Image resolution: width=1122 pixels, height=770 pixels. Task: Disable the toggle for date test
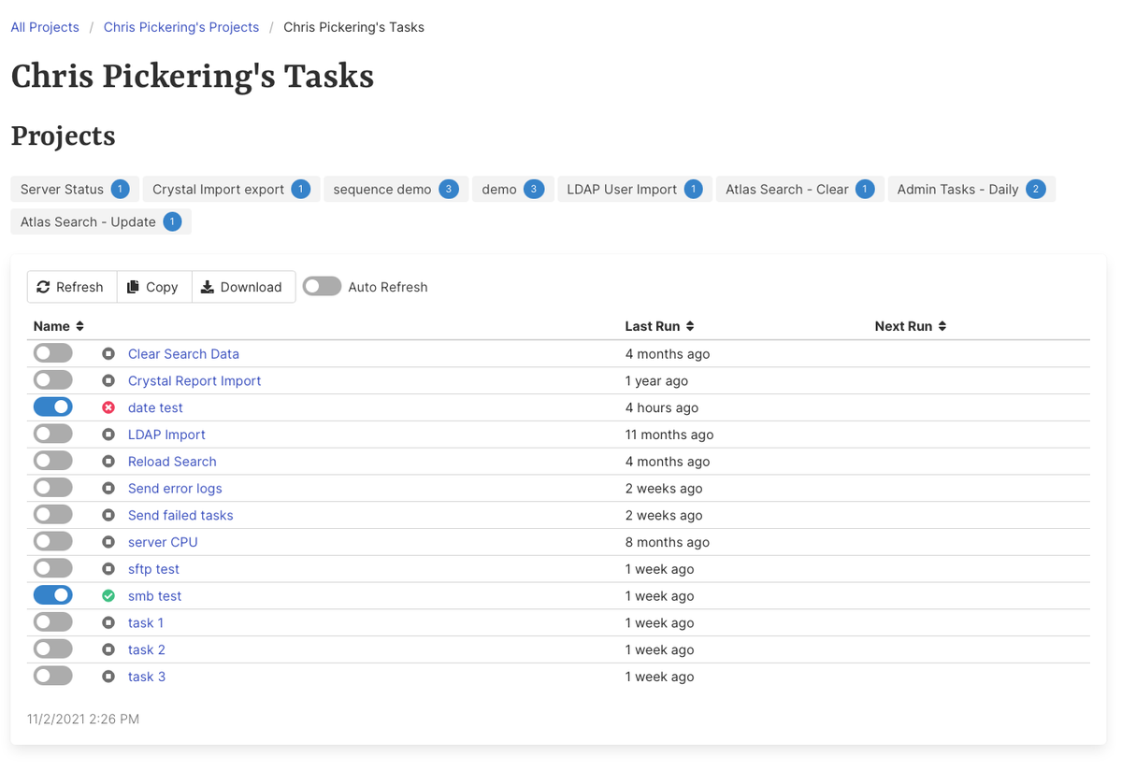point(52,406)
